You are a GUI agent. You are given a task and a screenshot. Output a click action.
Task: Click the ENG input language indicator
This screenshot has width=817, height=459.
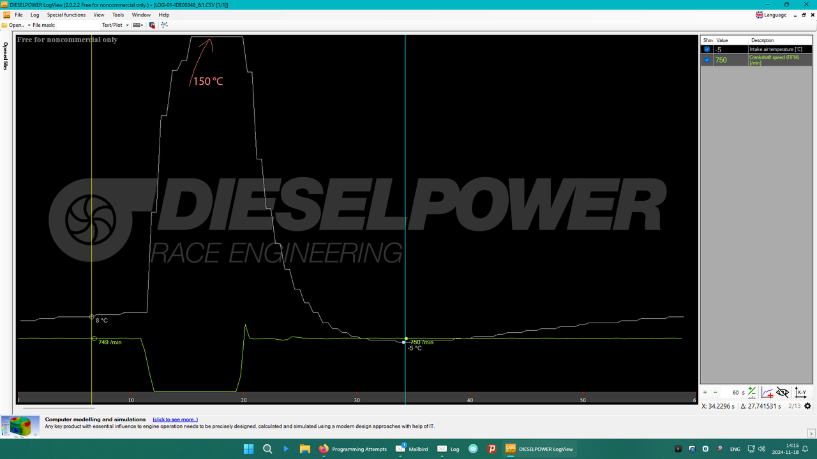pyautogui.click(x=735, y=449)
